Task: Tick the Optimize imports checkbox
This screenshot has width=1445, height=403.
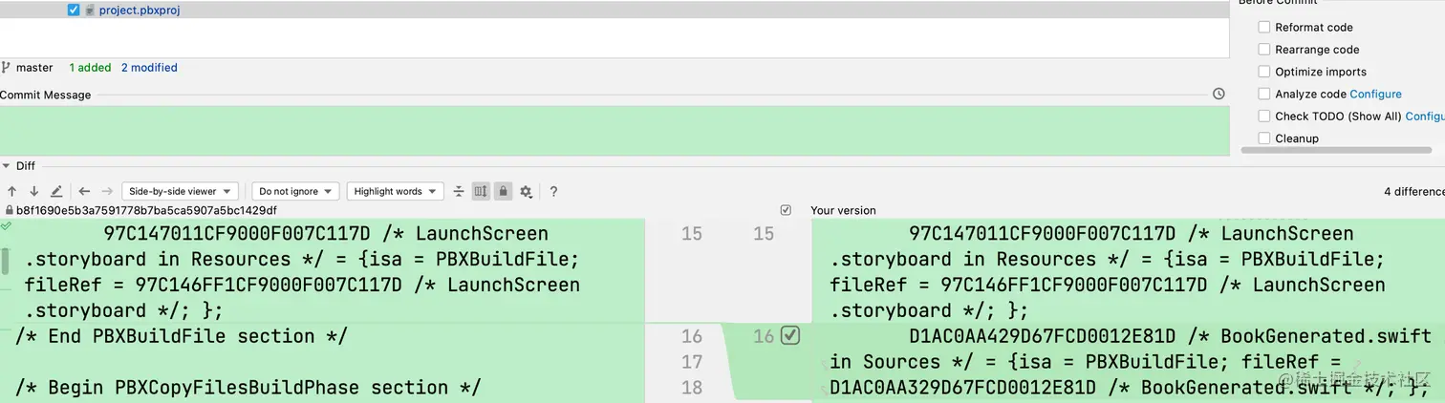Action: [1264, 72]
